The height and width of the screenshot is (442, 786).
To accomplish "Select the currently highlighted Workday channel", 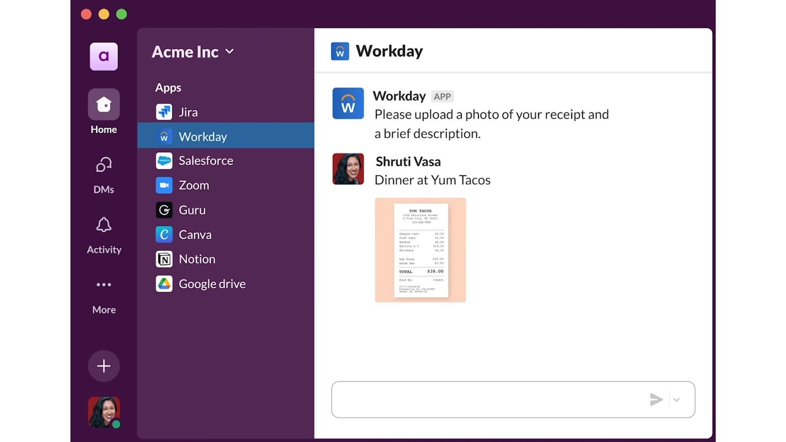I will pos(202,136).
